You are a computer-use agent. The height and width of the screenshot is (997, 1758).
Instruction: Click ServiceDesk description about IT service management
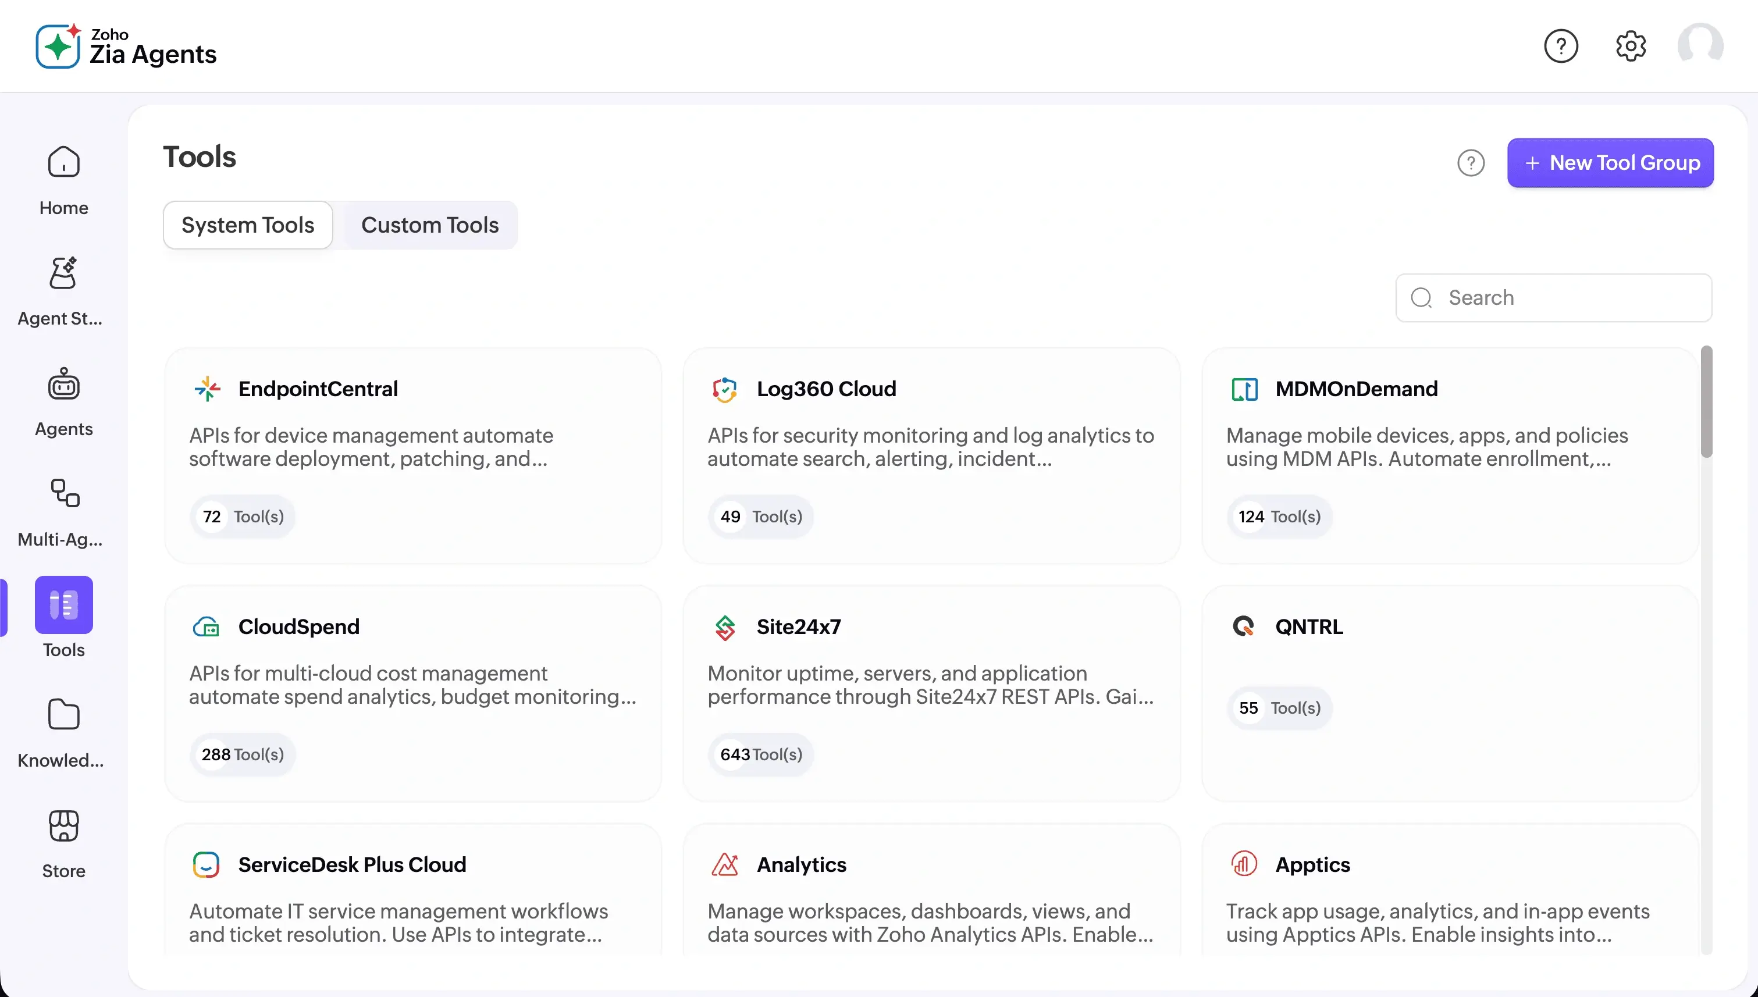click(398, 923)
